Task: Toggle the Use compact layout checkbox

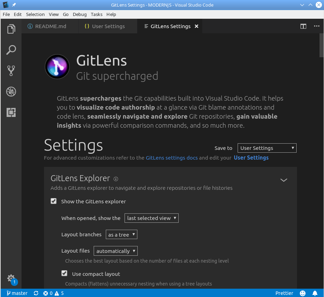Action: pyautogui.click(x=64, y=273)
